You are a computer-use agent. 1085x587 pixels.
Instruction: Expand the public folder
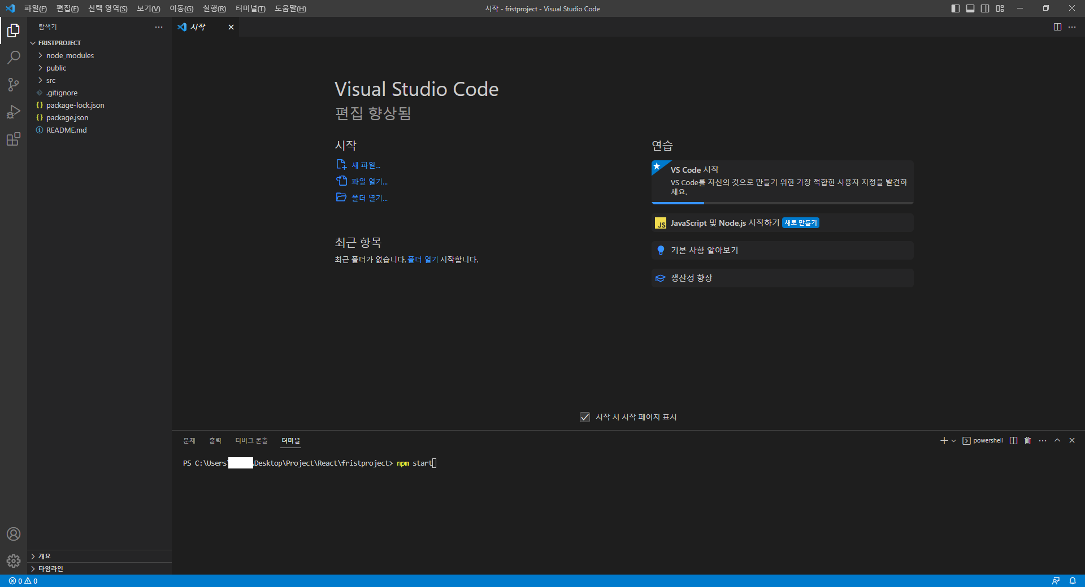pyautogui.click(x=99, y=68)
